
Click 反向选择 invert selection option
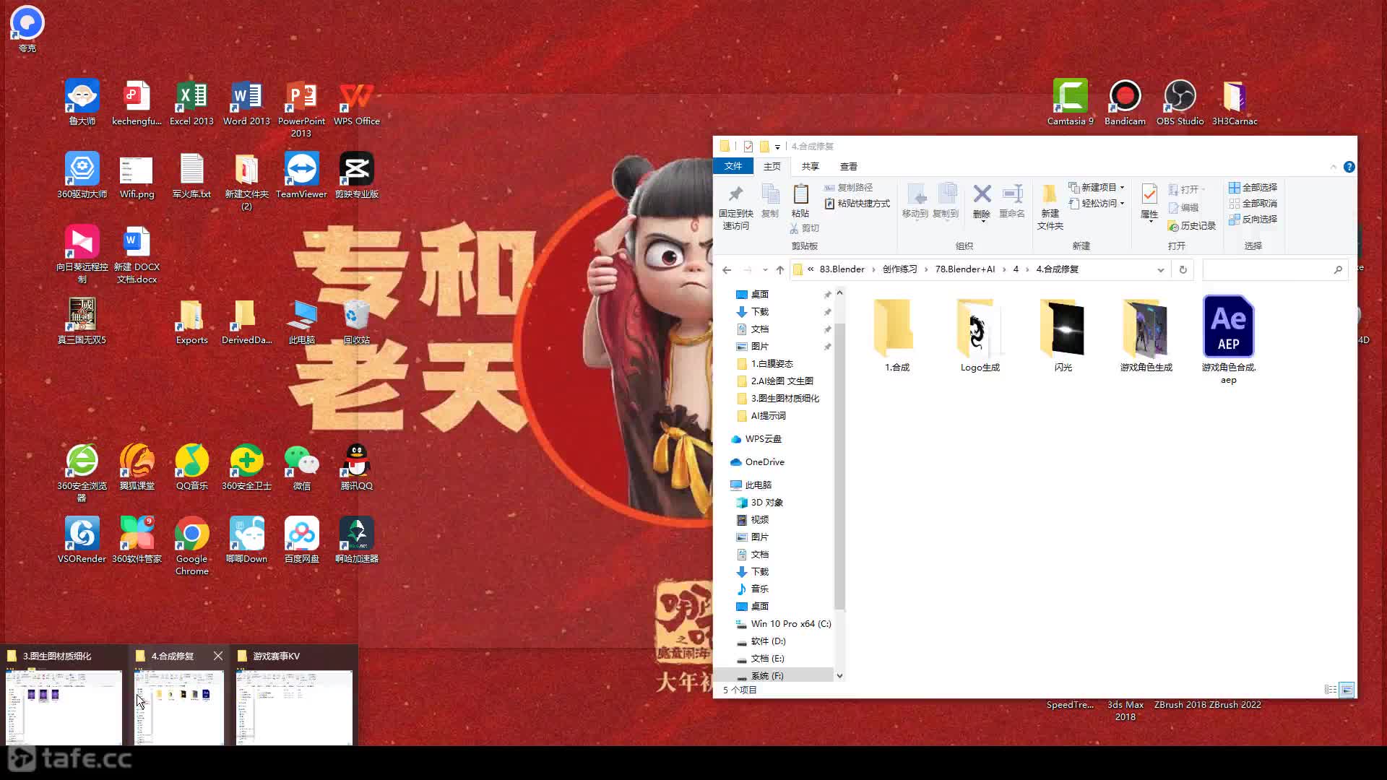pos(1253,219)
